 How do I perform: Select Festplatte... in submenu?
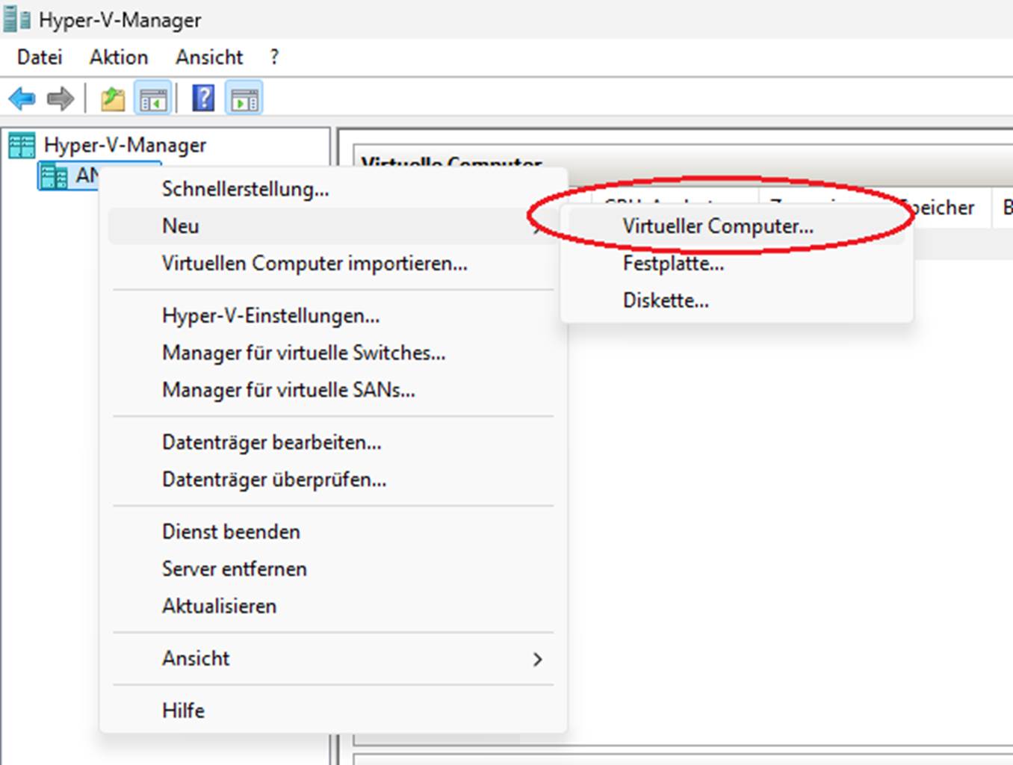(737, 264)
